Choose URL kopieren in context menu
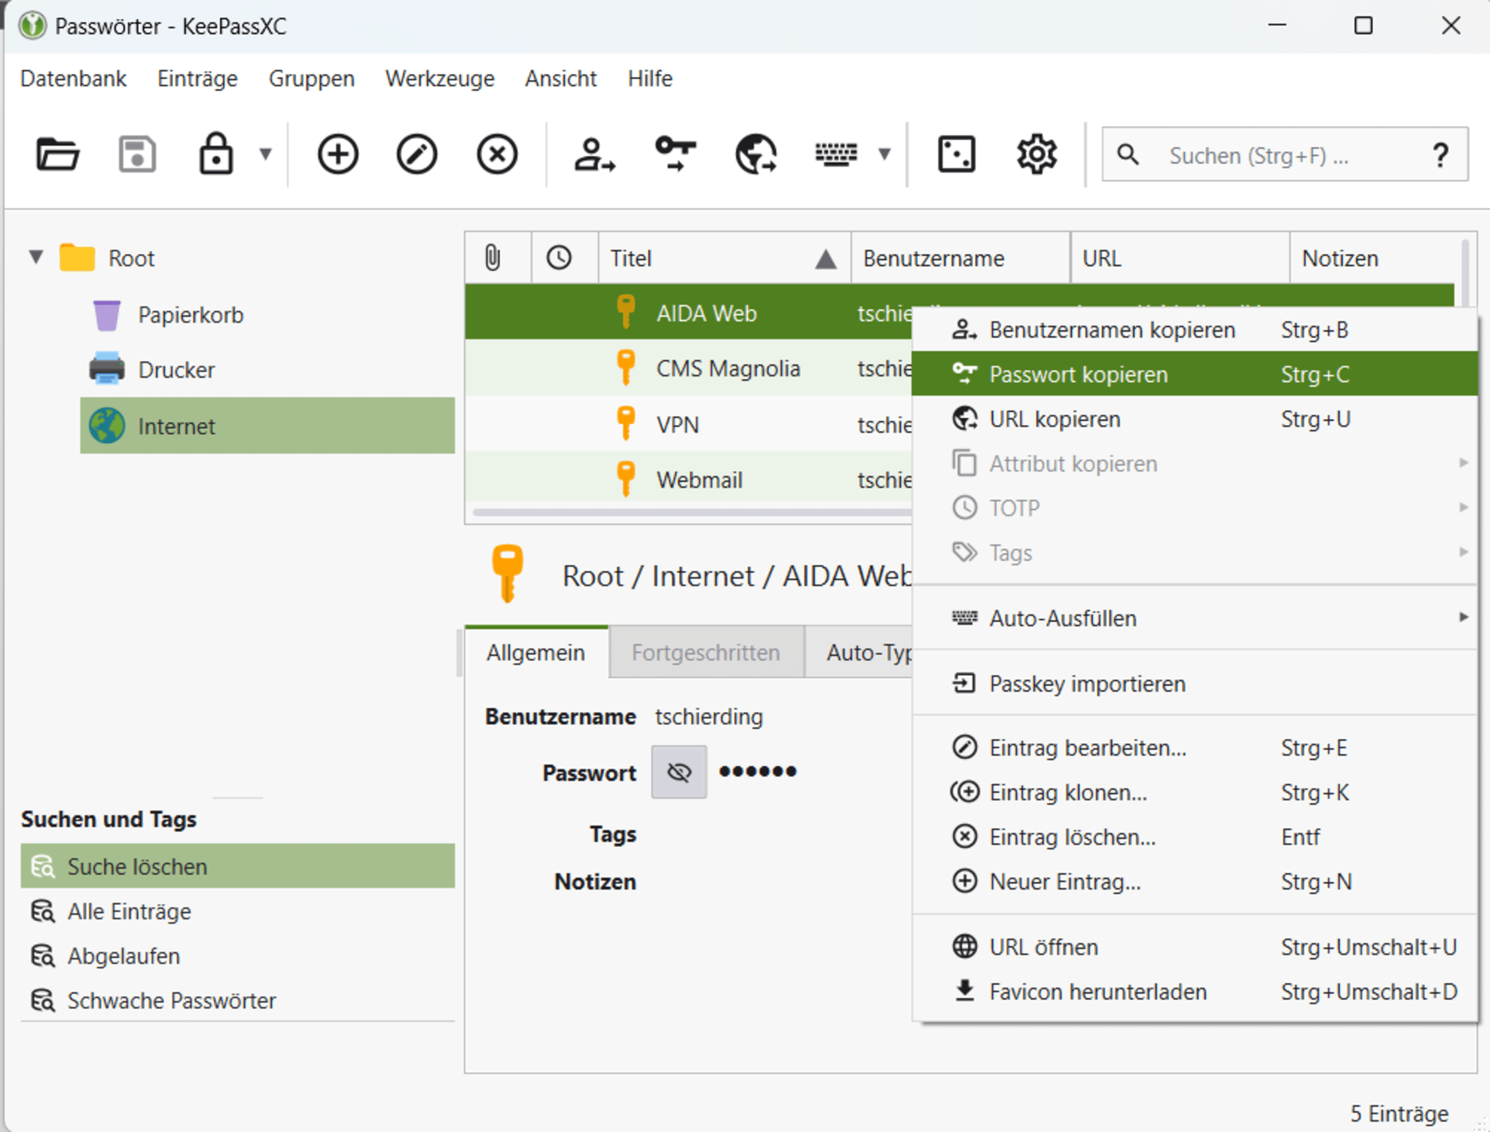This screenshot has height=1132, width=1490. [1195, 419]
